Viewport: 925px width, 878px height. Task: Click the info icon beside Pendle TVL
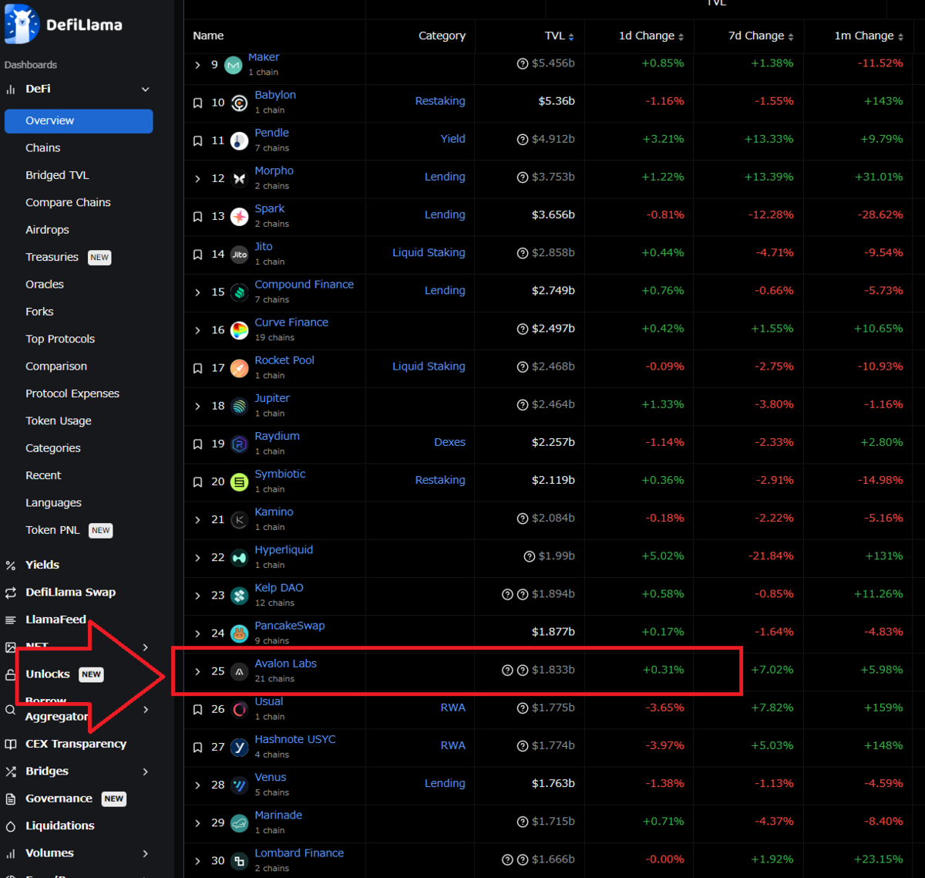click(523, 140)
